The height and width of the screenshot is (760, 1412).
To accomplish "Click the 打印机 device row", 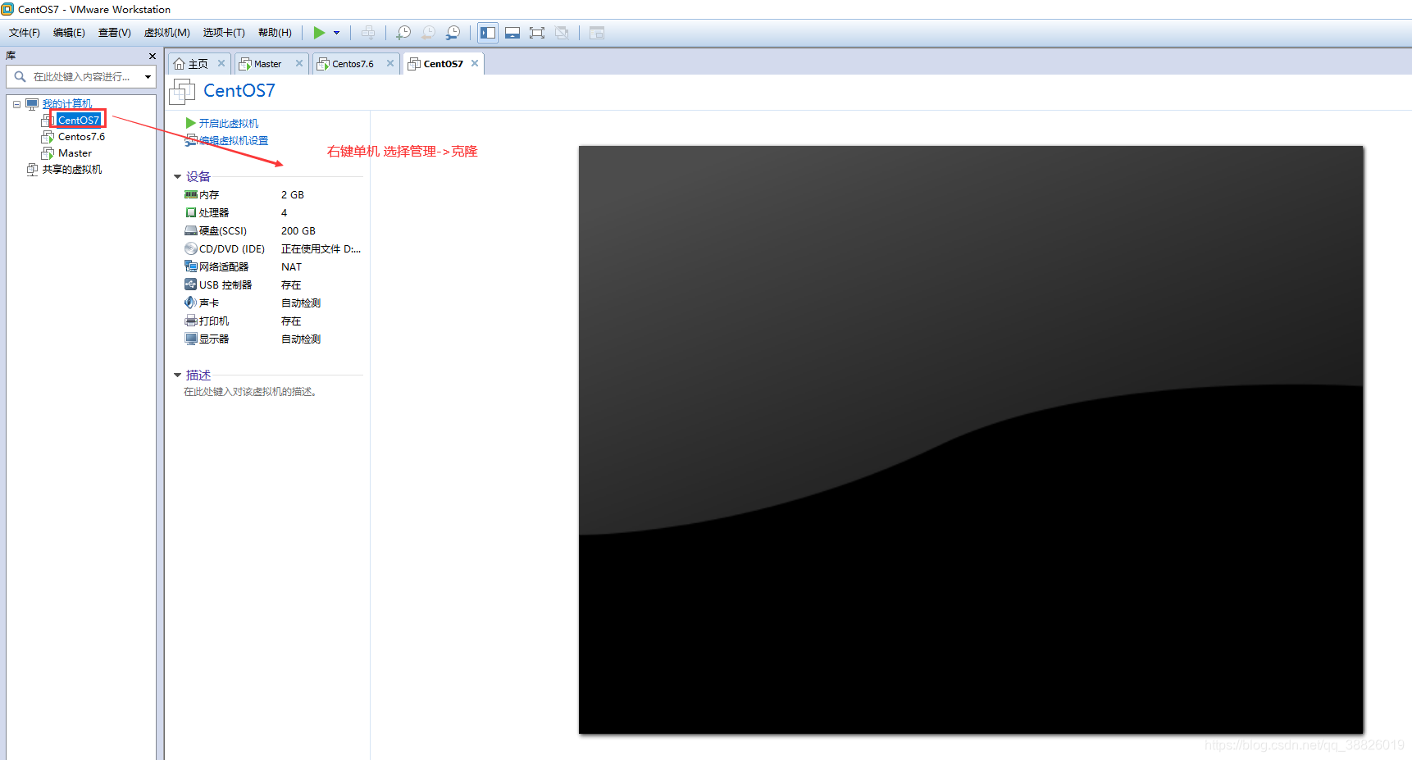I will (273, 321).
